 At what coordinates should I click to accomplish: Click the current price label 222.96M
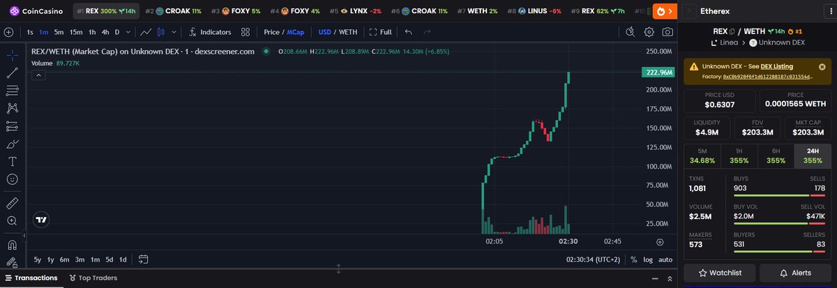coord(659,73)
